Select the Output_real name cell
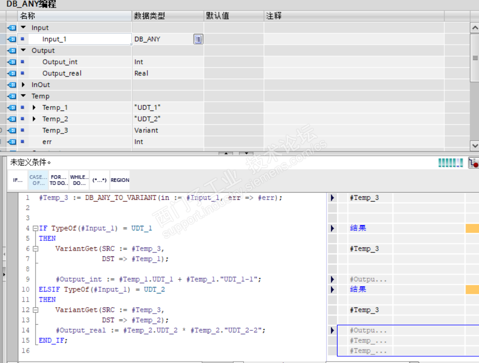This screenshot has width=479, height=363. click(80, 73)
